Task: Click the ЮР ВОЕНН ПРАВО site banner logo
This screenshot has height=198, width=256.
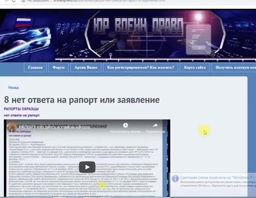Action: click(138, 26)
